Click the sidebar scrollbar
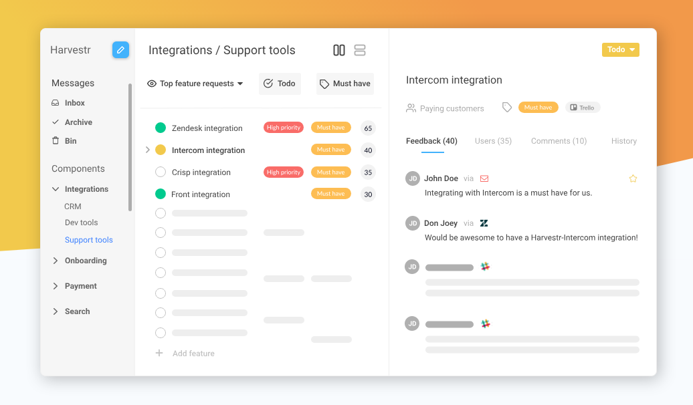 coord(130,147)
